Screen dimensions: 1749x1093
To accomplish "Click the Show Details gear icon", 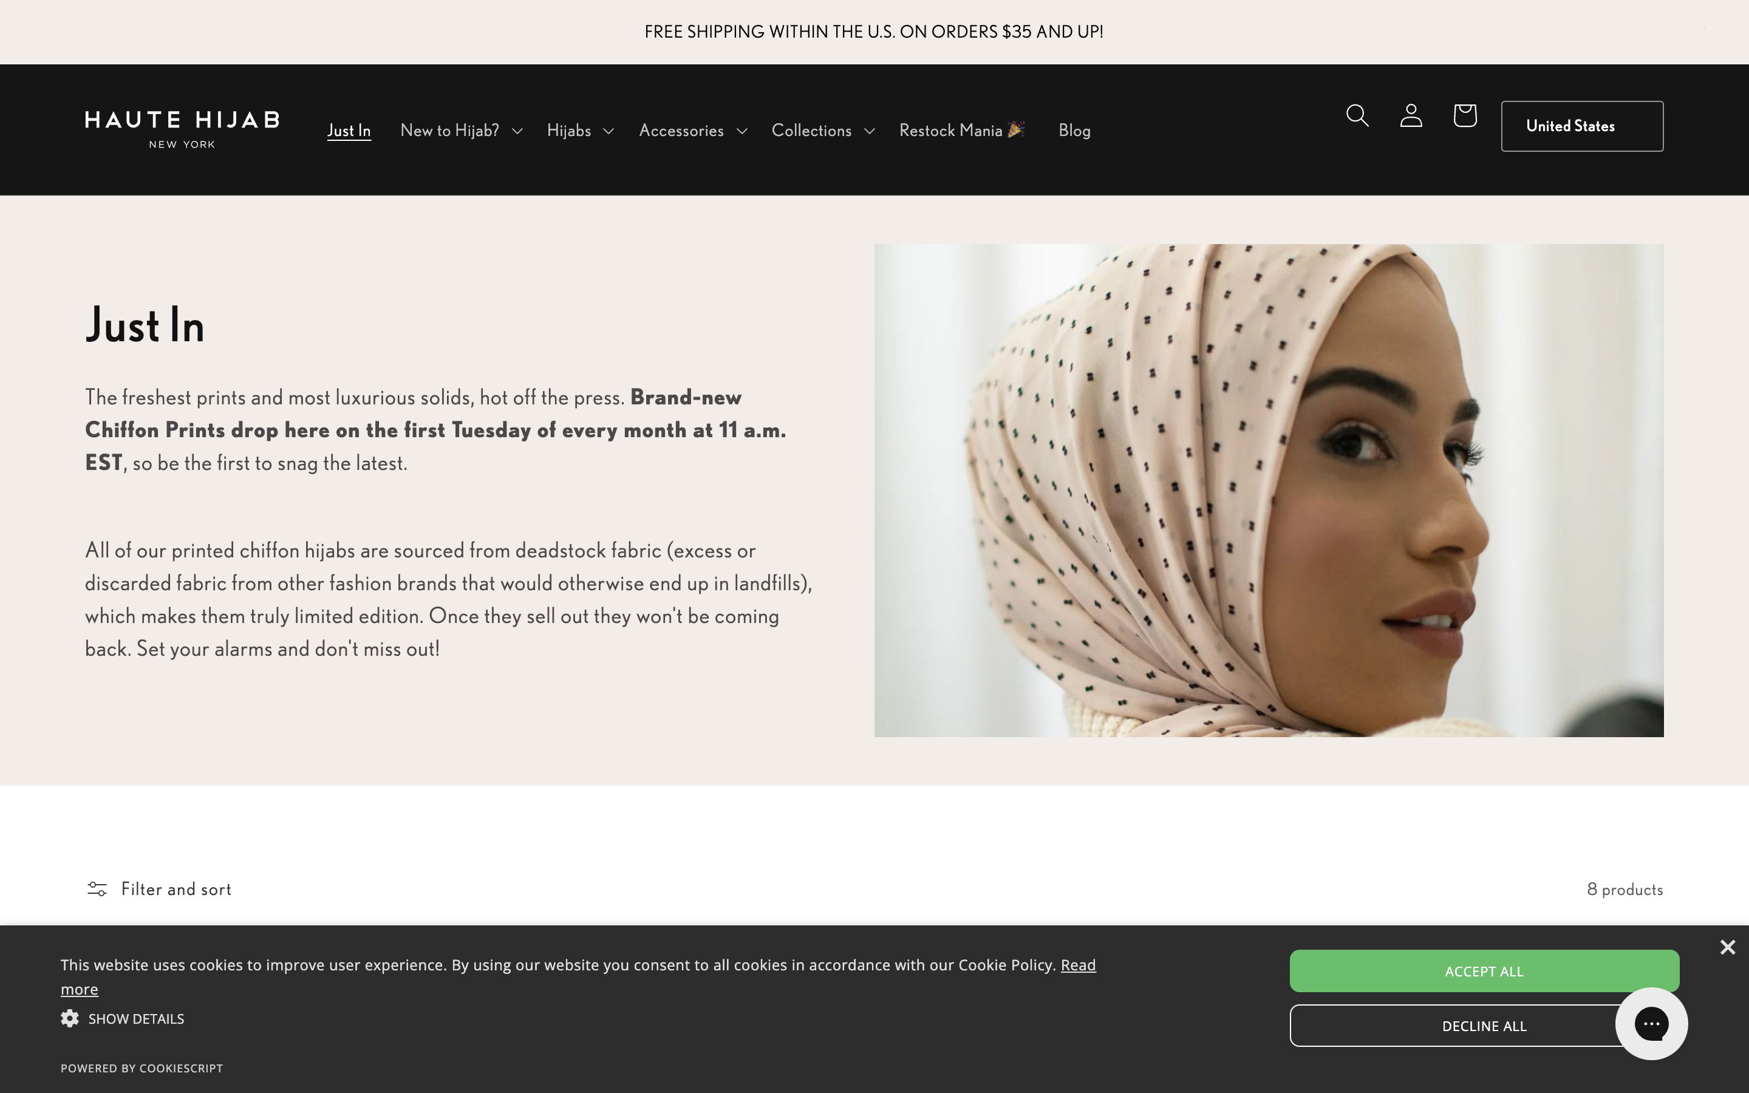I will [70, 1018].
